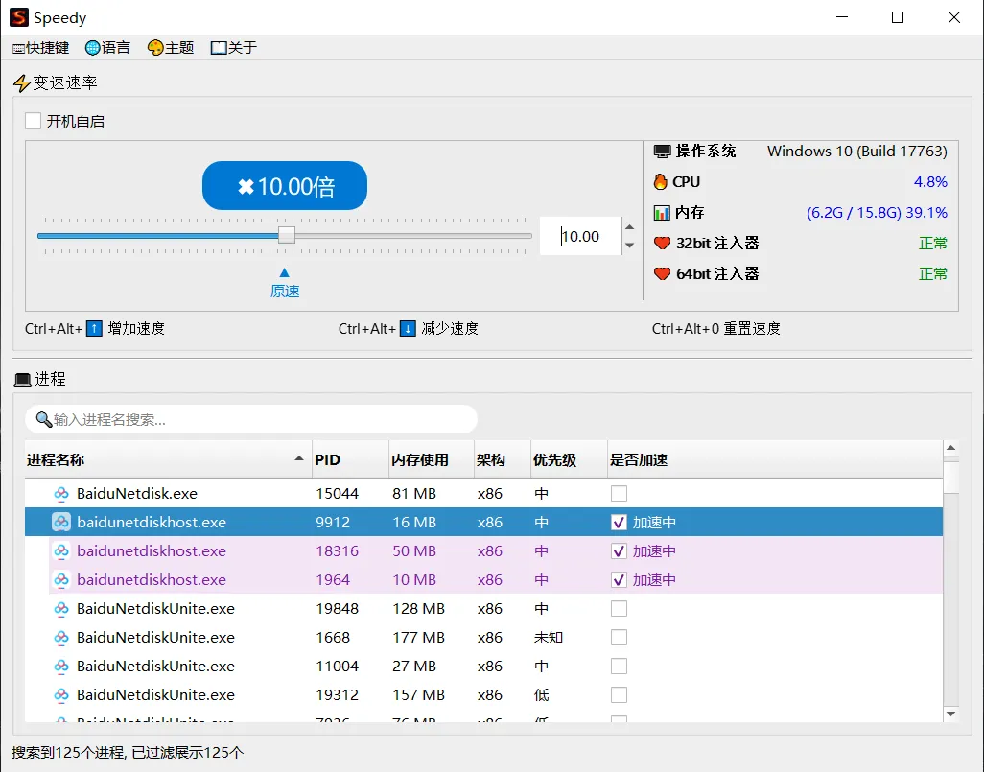Open the 语言 language menu
984x772 pixels.
pos(107,48)
